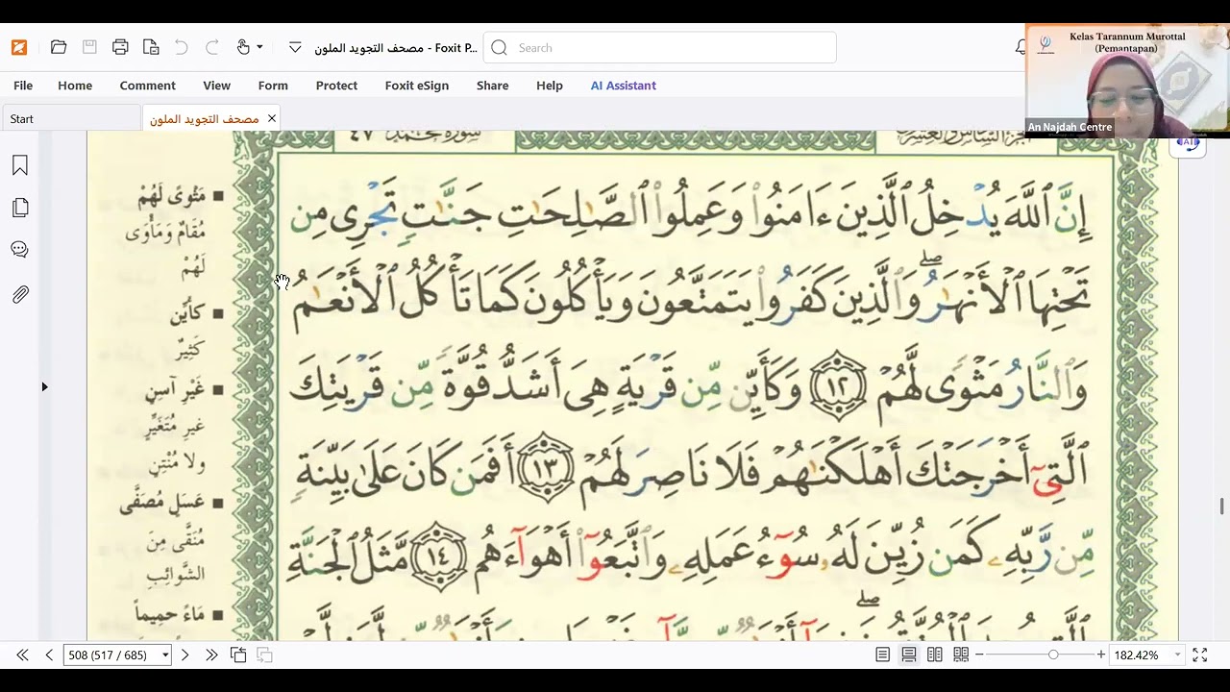Open the Protect ribbon tab
The width and height of the screenshot is (1230, 692).
[x=336, y=86]
